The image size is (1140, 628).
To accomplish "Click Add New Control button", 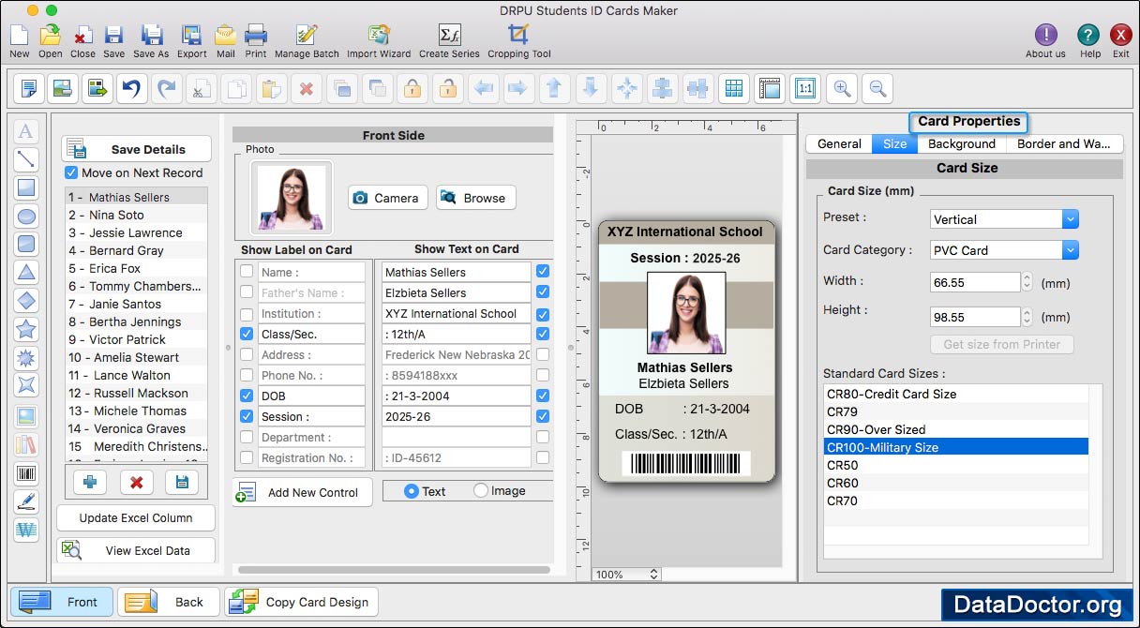I will pos(302,492).
